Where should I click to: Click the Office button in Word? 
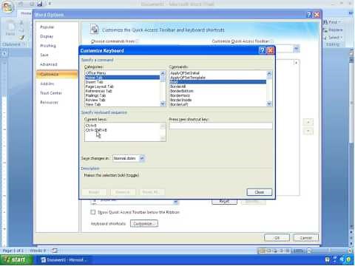[8, 7]
